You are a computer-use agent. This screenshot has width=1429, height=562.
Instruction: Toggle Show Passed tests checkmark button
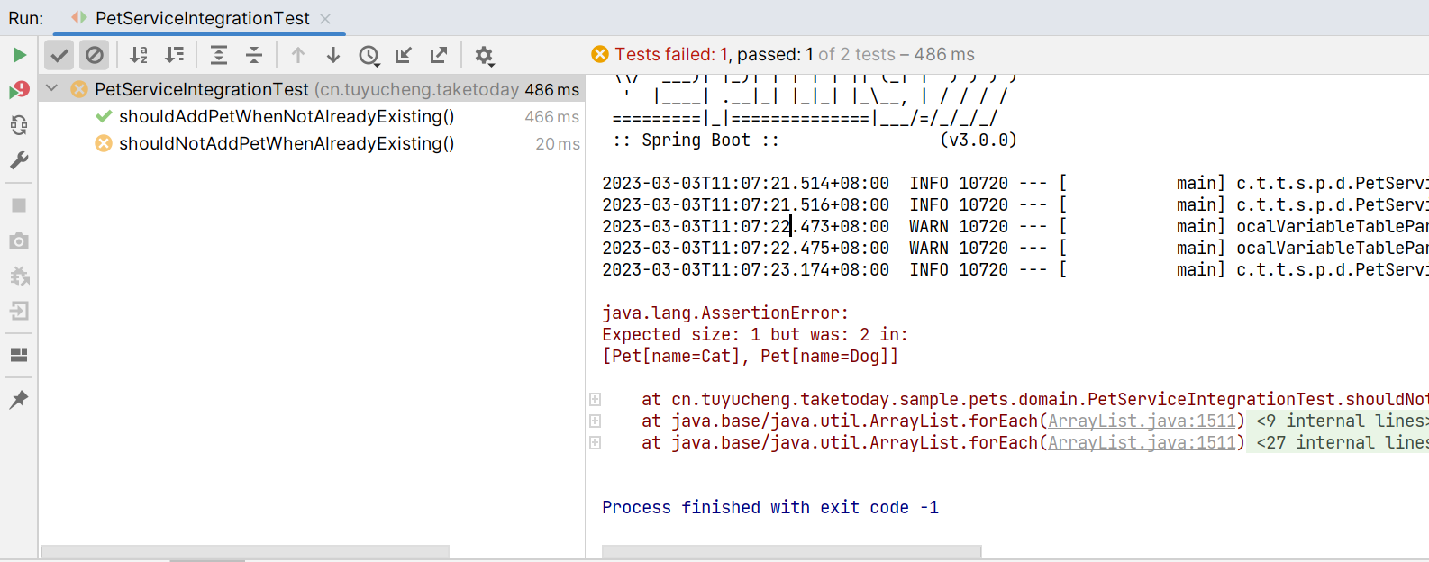[59, 55]
